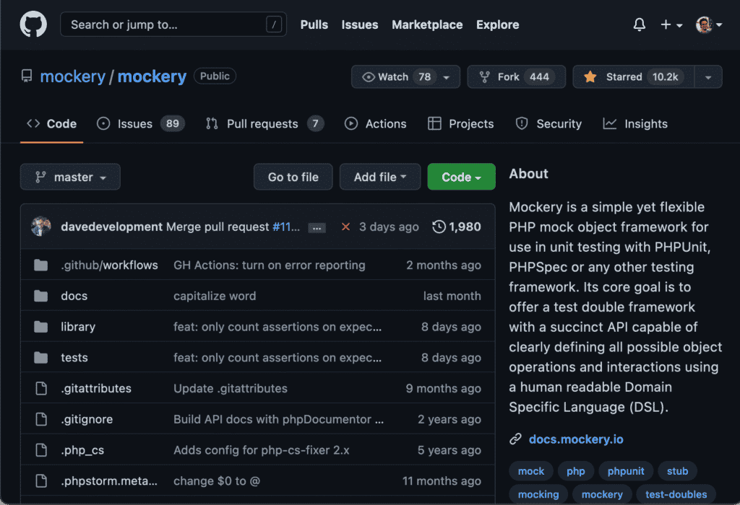Open the Marketplace menu item

point(427,25)
